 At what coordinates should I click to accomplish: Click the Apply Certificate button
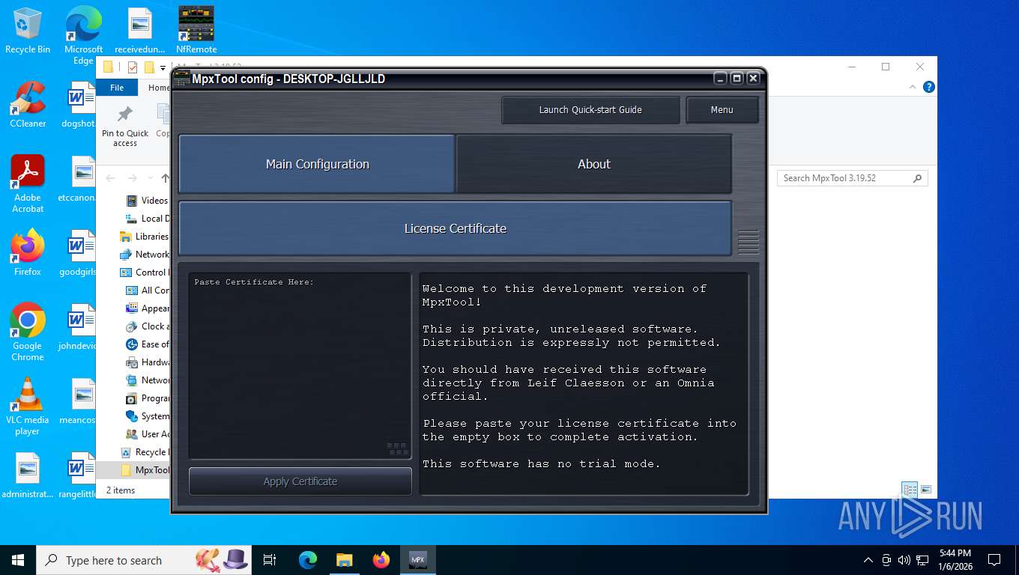click(300, 481)
